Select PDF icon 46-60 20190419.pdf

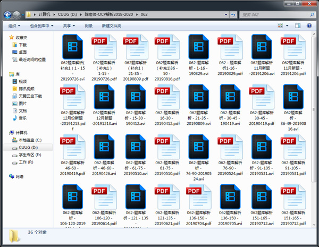(73, 147)
